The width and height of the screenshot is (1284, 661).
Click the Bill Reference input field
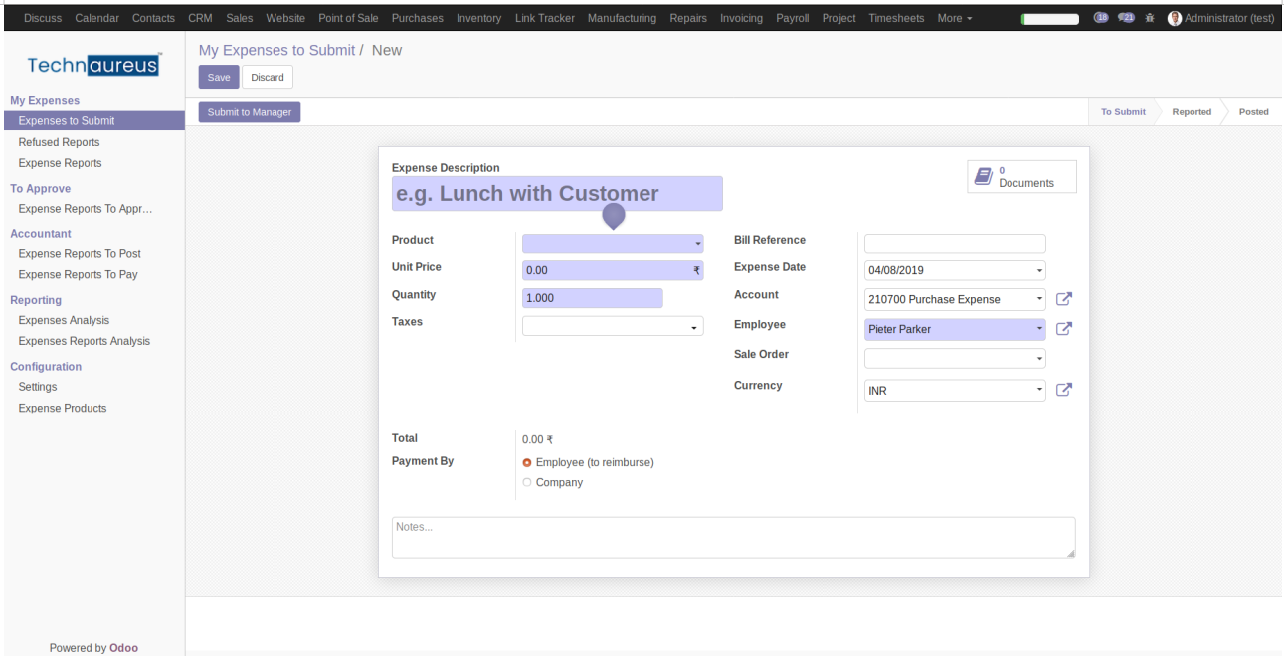click(x=955, y=244)
